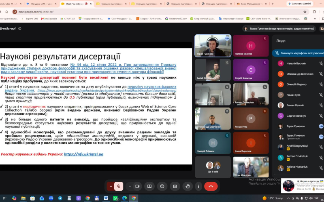Raise hand in the meeting
The height and width of the screenshot is (202, 324).
click(x=188, y=186)
